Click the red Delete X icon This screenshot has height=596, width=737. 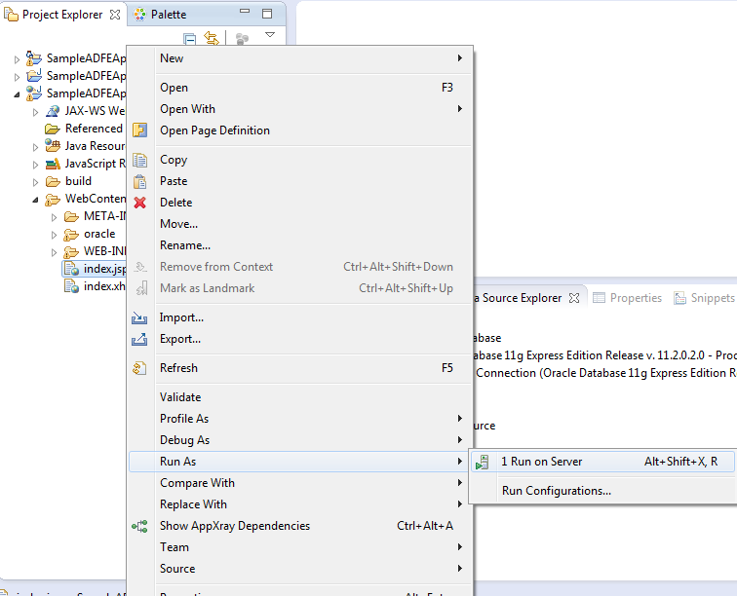(139, 203)
